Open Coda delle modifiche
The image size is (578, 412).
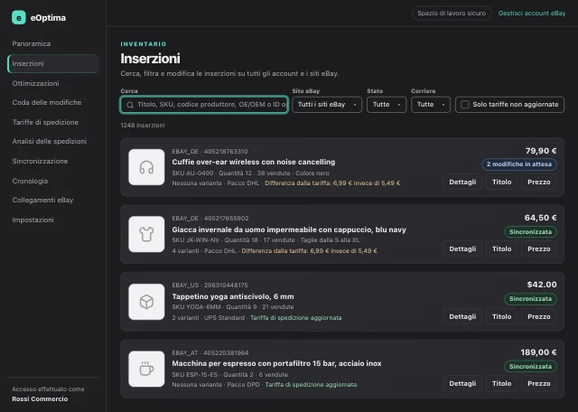pyautogui.click(x=47, y=102)
